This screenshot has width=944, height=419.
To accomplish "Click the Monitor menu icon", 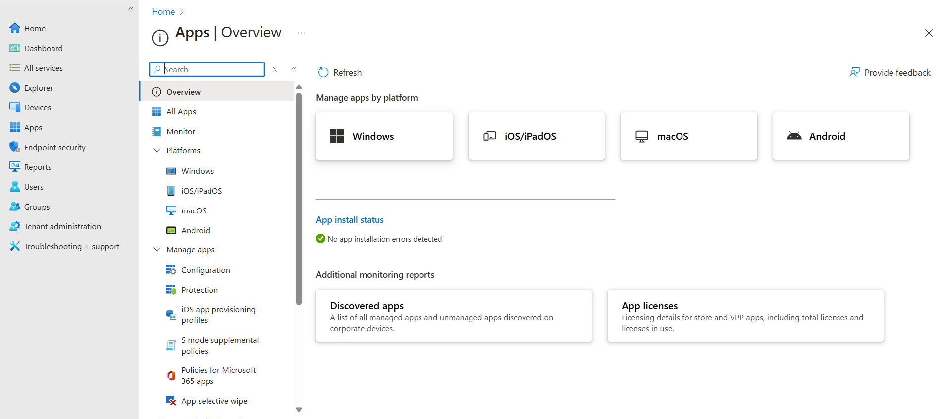I will (157, 131).
